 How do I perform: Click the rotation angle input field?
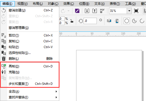click(x=90, y=21)
